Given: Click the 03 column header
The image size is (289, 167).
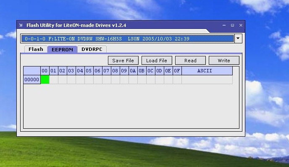Looking at the screenshot, I should tap(71, 71).
